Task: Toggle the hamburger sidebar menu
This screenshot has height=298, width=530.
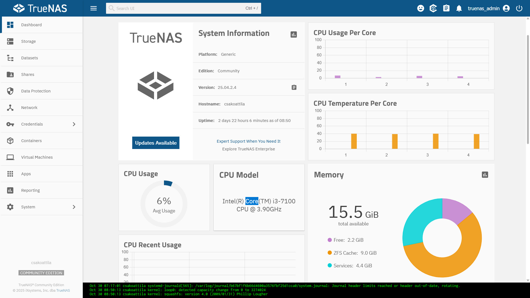Action: point(94,8)
